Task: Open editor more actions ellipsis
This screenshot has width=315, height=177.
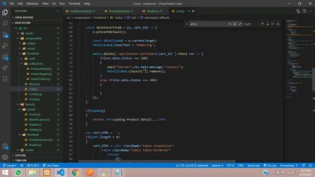Action: click(x=311, y=11)
